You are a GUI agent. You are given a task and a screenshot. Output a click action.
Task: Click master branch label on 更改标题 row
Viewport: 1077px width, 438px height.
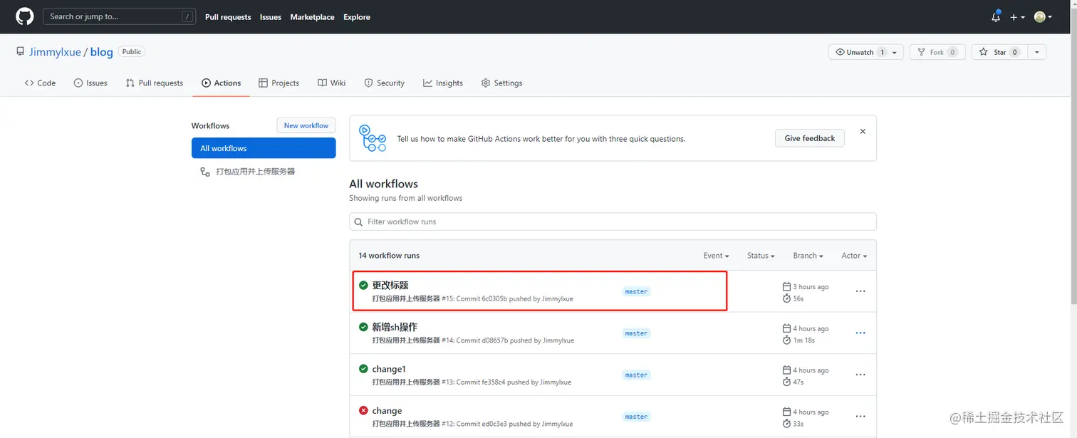click(x=636, y=291)
